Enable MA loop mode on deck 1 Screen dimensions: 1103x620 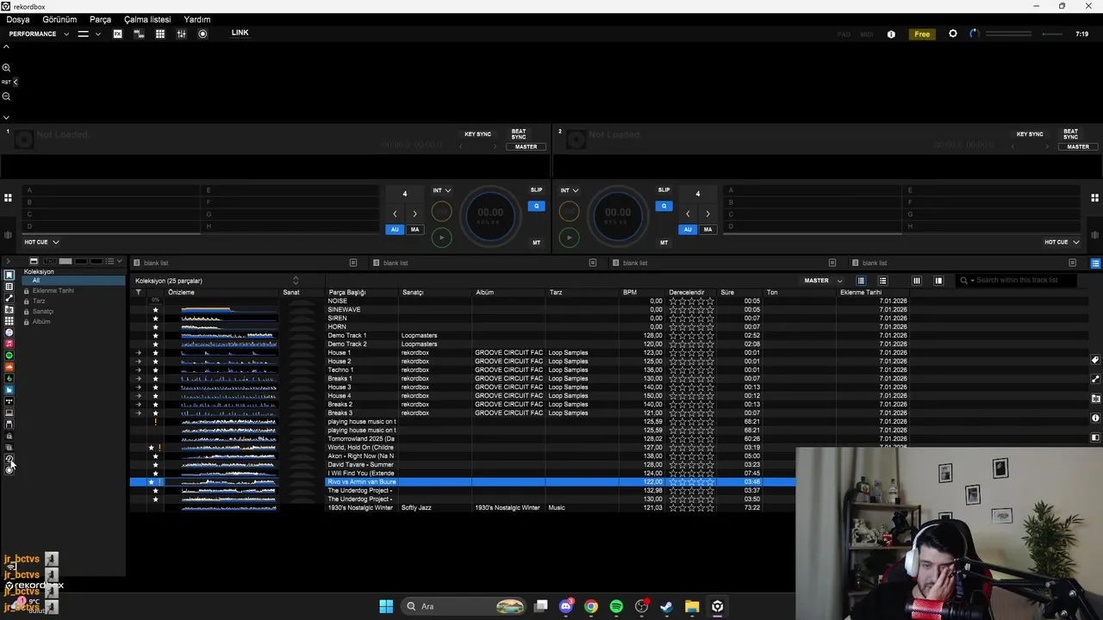[x=414, y=229]
